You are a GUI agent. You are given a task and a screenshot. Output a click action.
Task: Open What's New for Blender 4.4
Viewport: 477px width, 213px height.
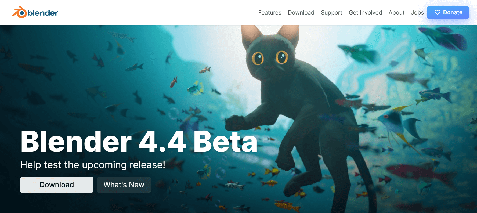124,185
